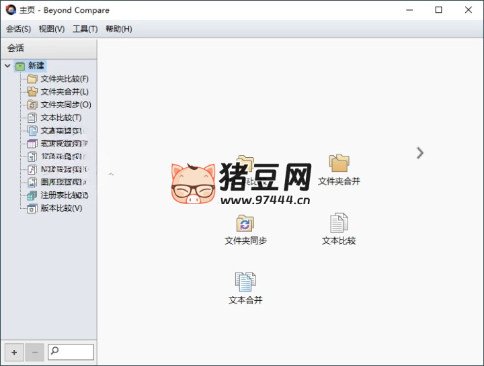Minimize the Beyond Compare window
This screenshot has width=484, height=366.
409,10
